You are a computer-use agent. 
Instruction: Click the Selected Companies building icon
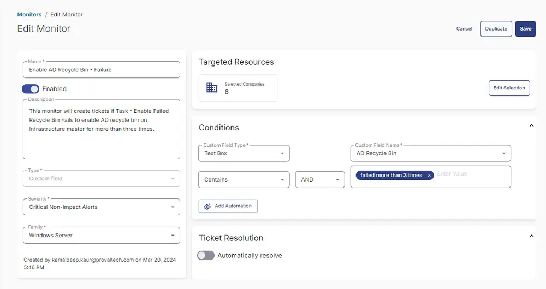pyautogui.click(x=212, y=88)
